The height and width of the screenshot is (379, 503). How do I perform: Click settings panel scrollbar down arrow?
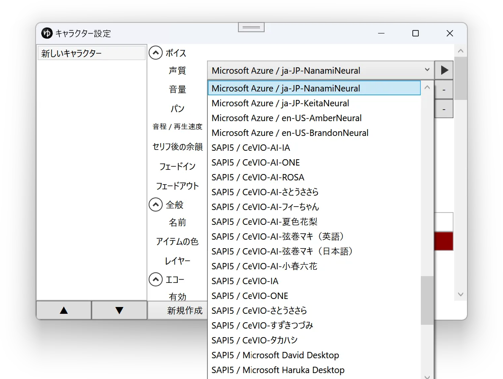coord(461,294)
